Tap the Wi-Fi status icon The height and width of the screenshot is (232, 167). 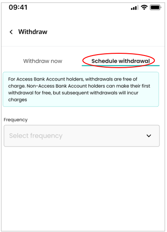coord(144,7)
